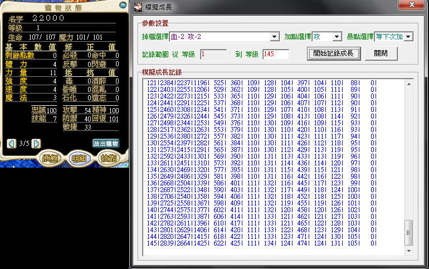
Task: Click the 開始記錄成長 button
Action: 334,53
